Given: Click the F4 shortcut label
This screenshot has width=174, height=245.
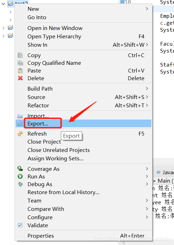Looking at the screenshot, I should (x=141, y=37).
